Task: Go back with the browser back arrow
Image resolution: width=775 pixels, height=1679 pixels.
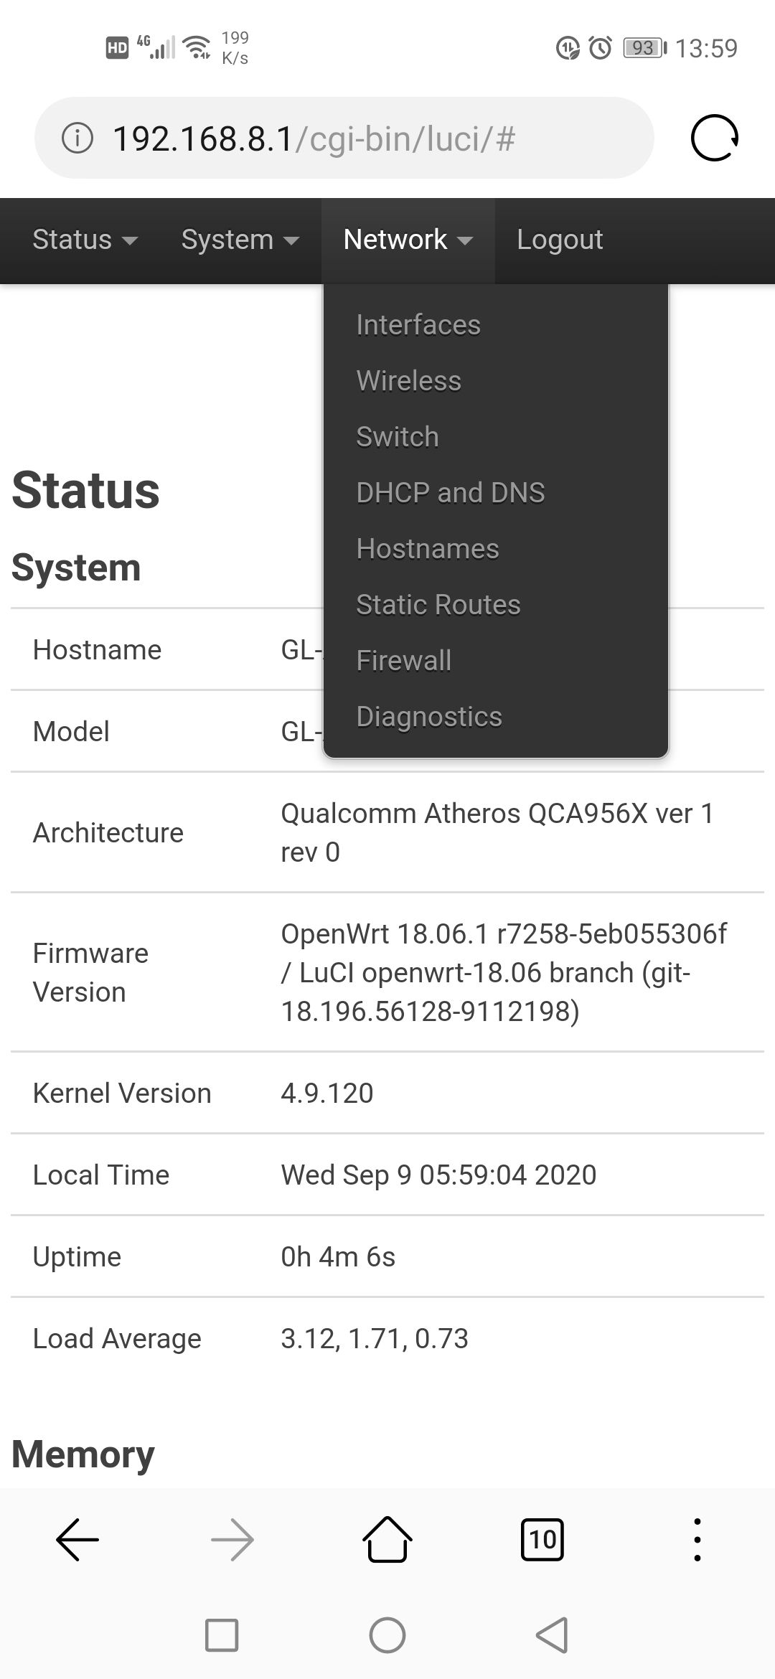Action: point(77,1540)
